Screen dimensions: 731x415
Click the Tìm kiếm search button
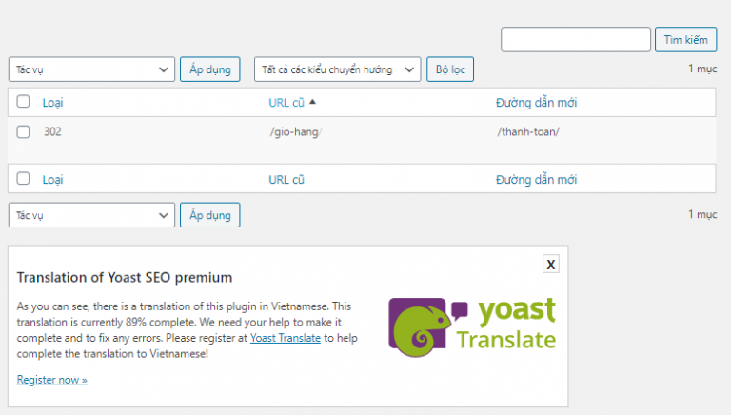pyautogui.click(x=685, y=40)
